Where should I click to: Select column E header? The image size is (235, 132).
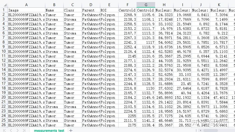[x=109, y=5]
